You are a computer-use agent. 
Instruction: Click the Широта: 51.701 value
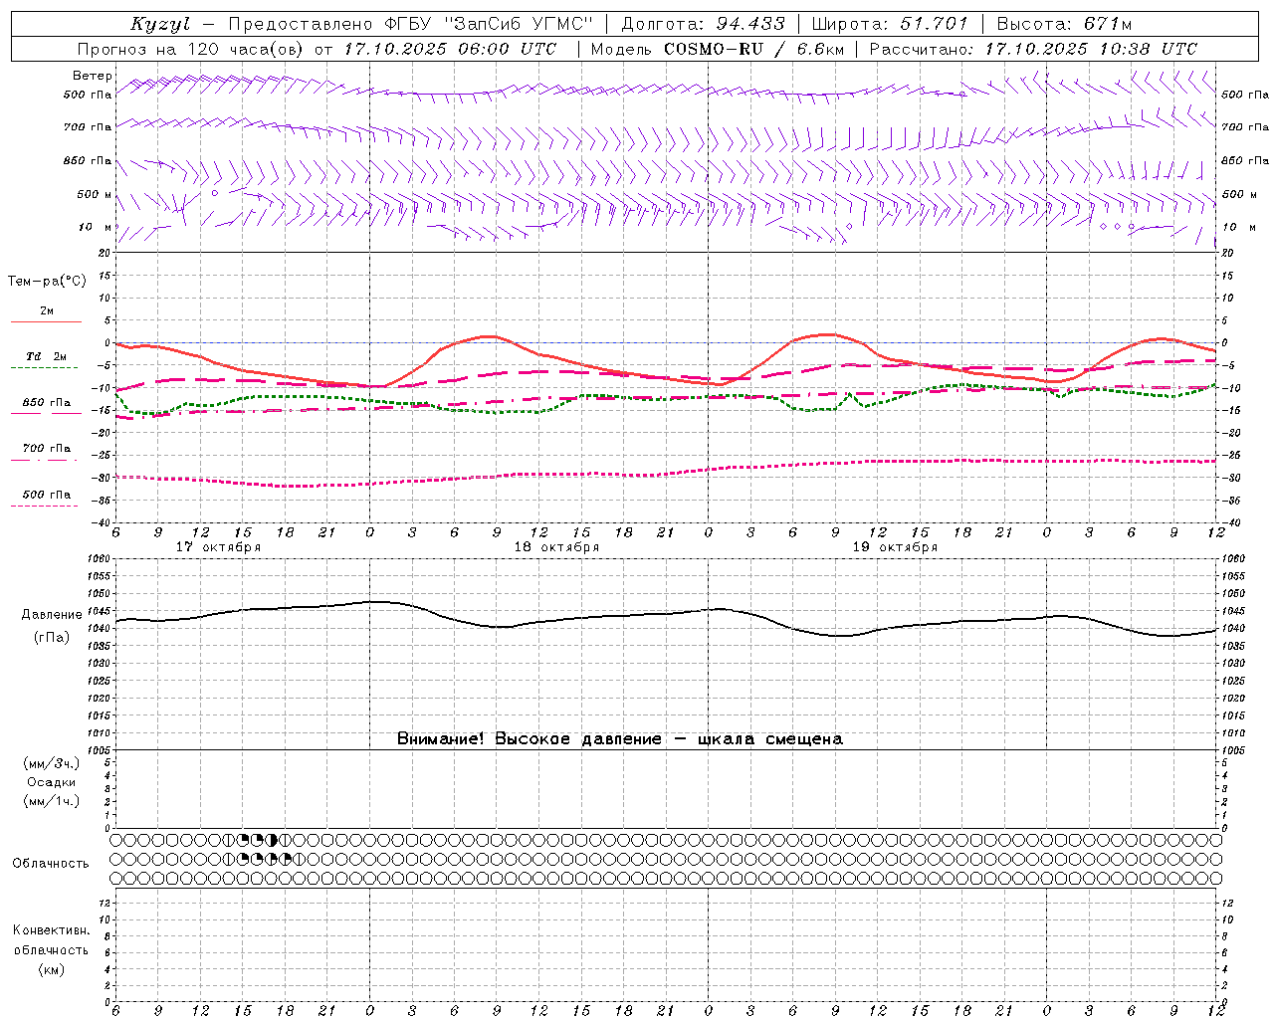point(890,24)
